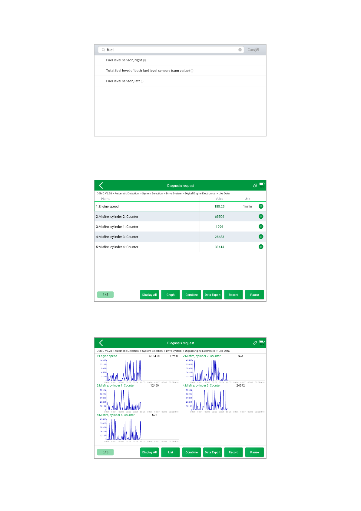Click Data Export in the list view
The image size is (361, 511).
pos(213,295)
